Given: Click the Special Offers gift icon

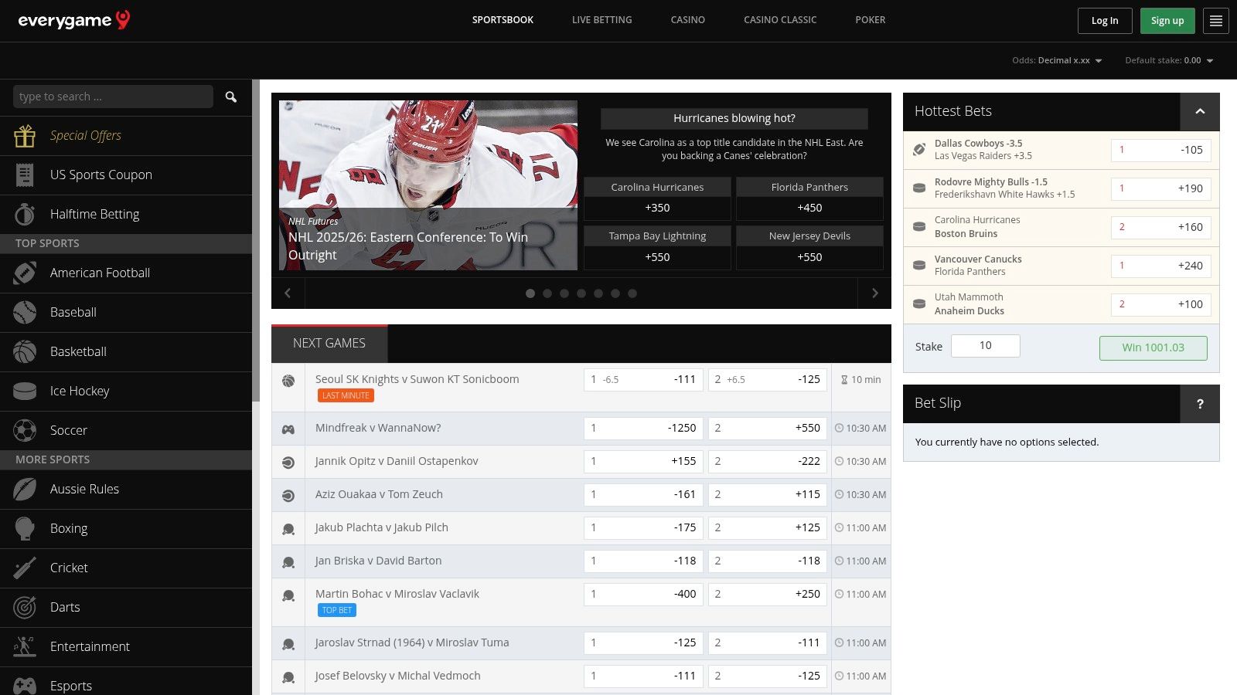Looking at the screenshot, I should click(25, 136).
